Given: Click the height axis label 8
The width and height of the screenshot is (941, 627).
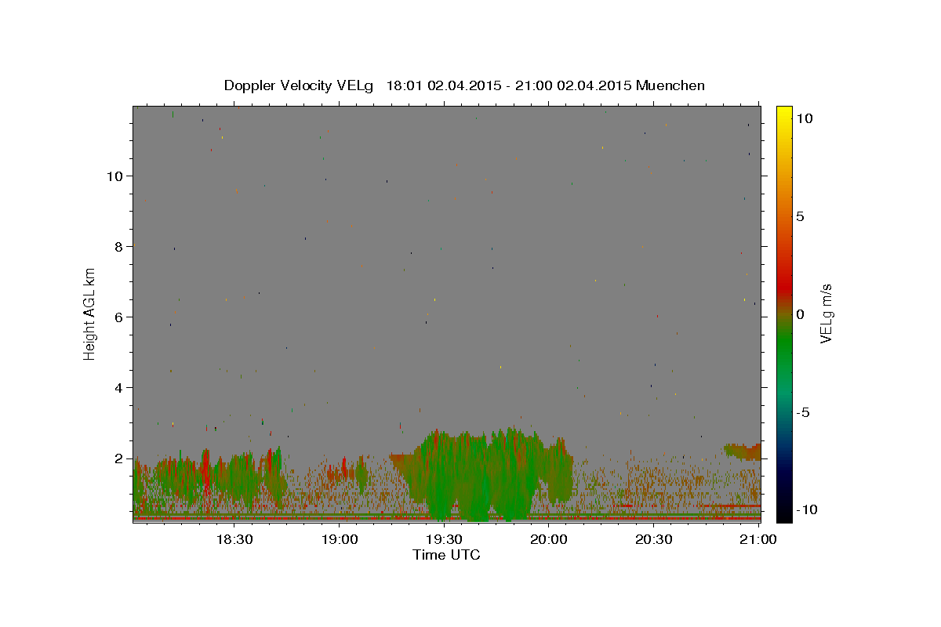Looking at the screenshot, I should 118,247.
